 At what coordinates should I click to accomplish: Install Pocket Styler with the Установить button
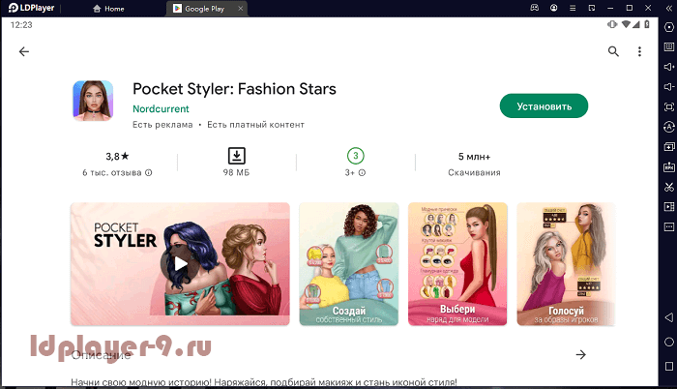(x=544, y=105)
